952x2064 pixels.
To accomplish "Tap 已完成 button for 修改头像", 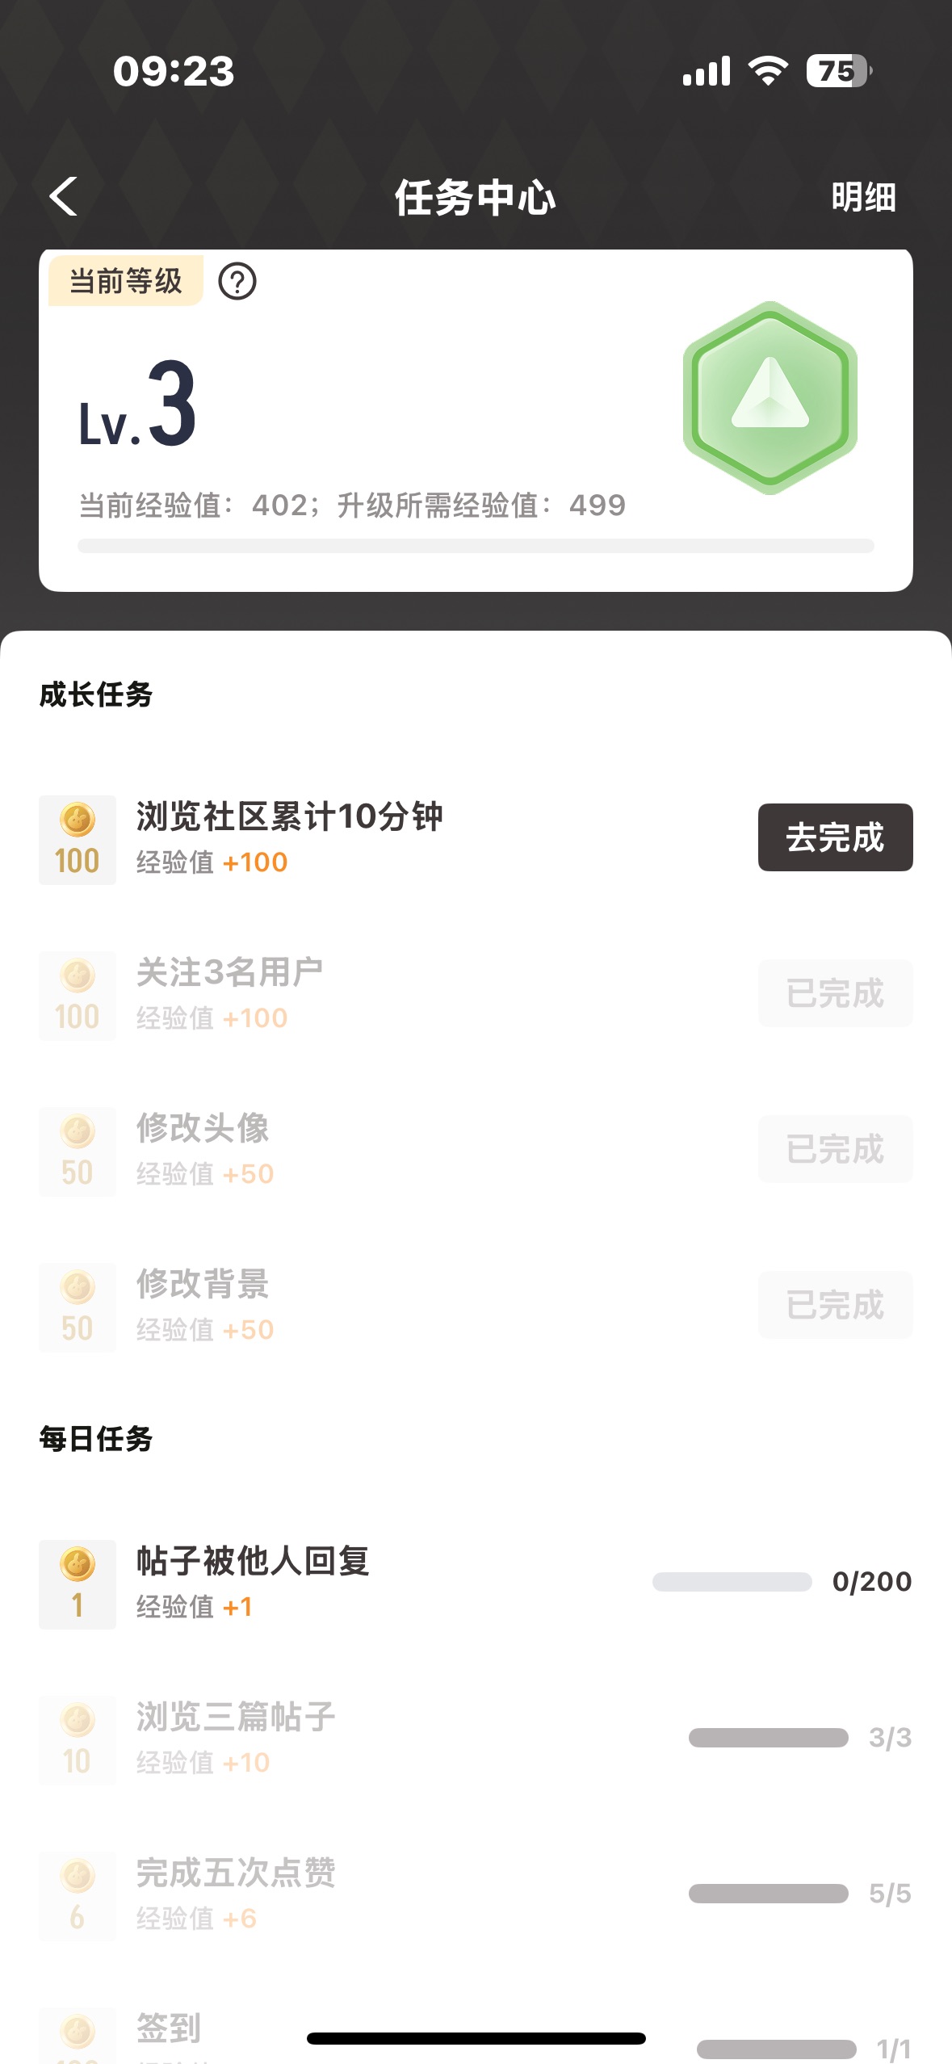I will click(835, 1149).
